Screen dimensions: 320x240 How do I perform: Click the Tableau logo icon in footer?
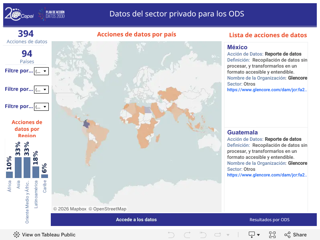click(x=16, y=235)
